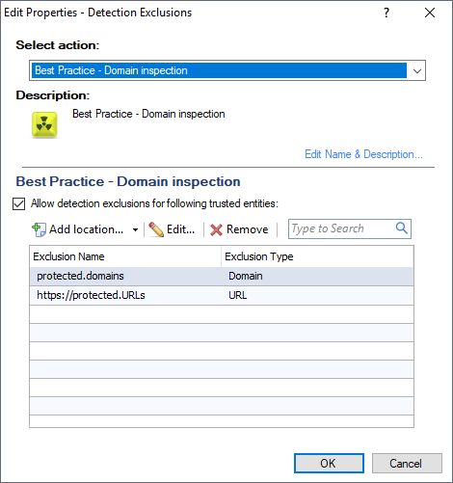Viewport: 453px width, 483px height.
Task: Expand the Add location dropdown arrow
Action: coord(135,229)
